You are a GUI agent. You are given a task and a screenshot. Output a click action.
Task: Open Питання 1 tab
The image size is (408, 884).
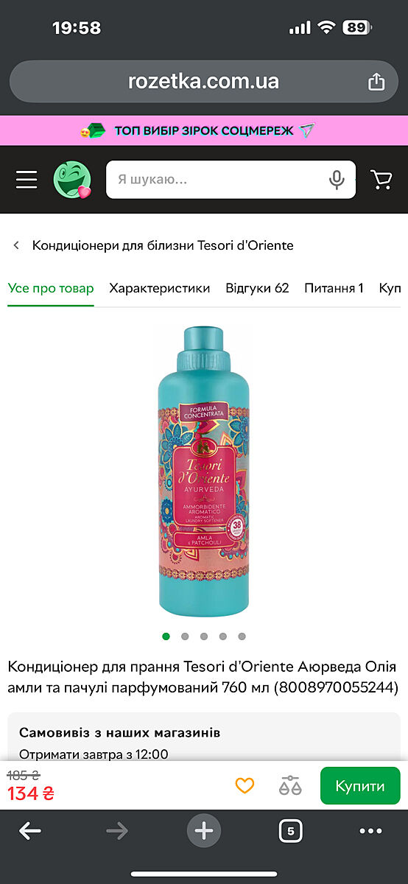coord(334,288)
